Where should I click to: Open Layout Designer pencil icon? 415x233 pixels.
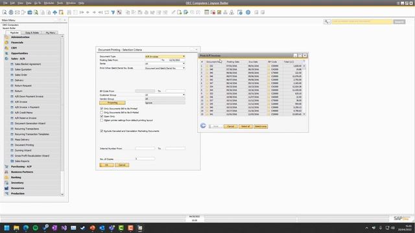(x=173, y=12)
